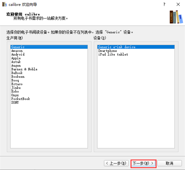Screen dimensions: 185x170
Task: Select Amazon in the manufacturer list
Action: [x=17, y=51]
